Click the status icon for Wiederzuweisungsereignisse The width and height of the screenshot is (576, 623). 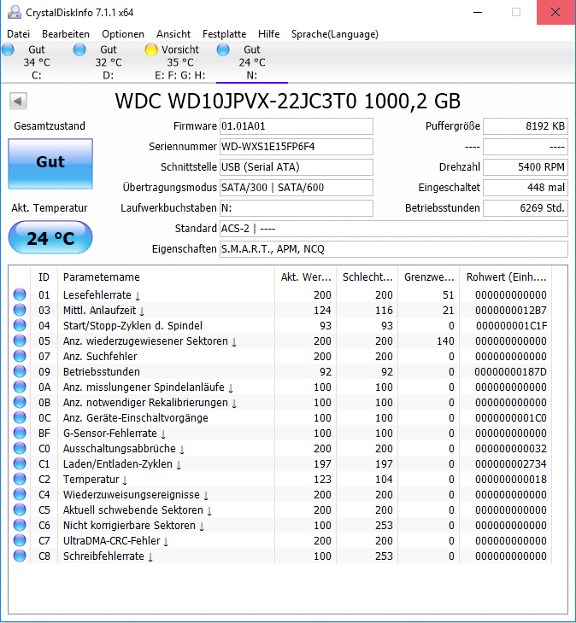(x=20, y=494)
